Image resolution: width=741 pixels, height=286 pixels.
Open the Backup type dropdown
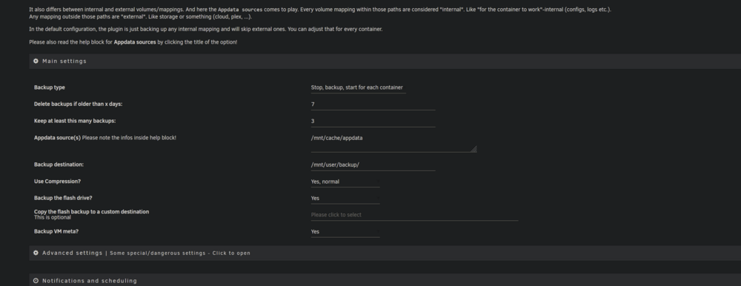pyautogui.click(x=358, y=87)
